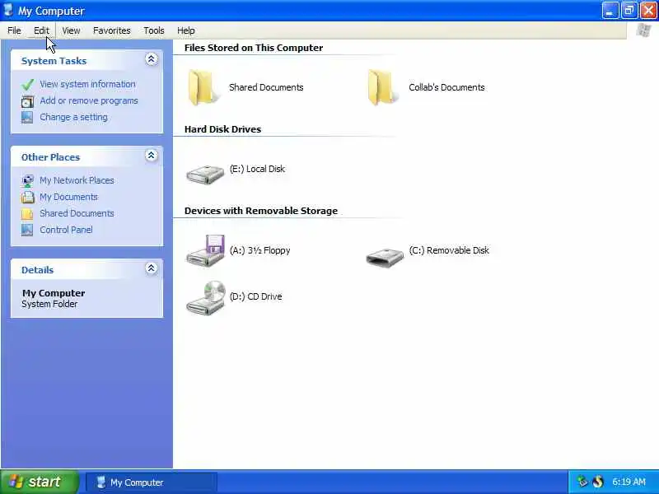Click the green checkmark system information icon
Screen dimensions: 659x494
[x=28, y=85]
